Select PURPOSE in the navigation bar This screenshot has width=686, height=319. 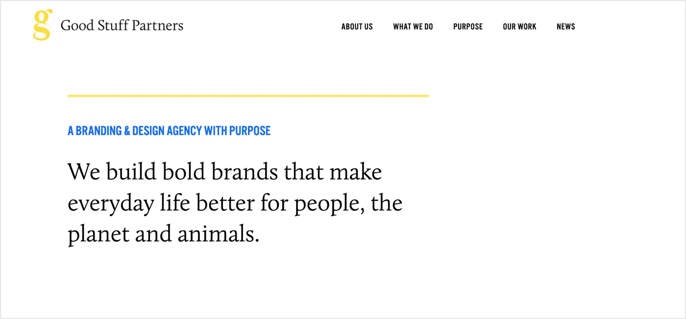tap(468, 27)
